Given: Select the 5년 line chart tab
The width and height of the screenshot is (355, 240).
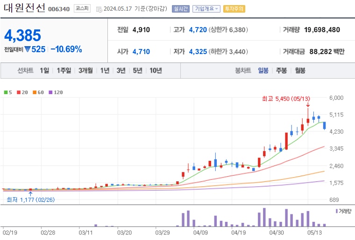Looking at the screenshot, I should (x=137, y=71).
